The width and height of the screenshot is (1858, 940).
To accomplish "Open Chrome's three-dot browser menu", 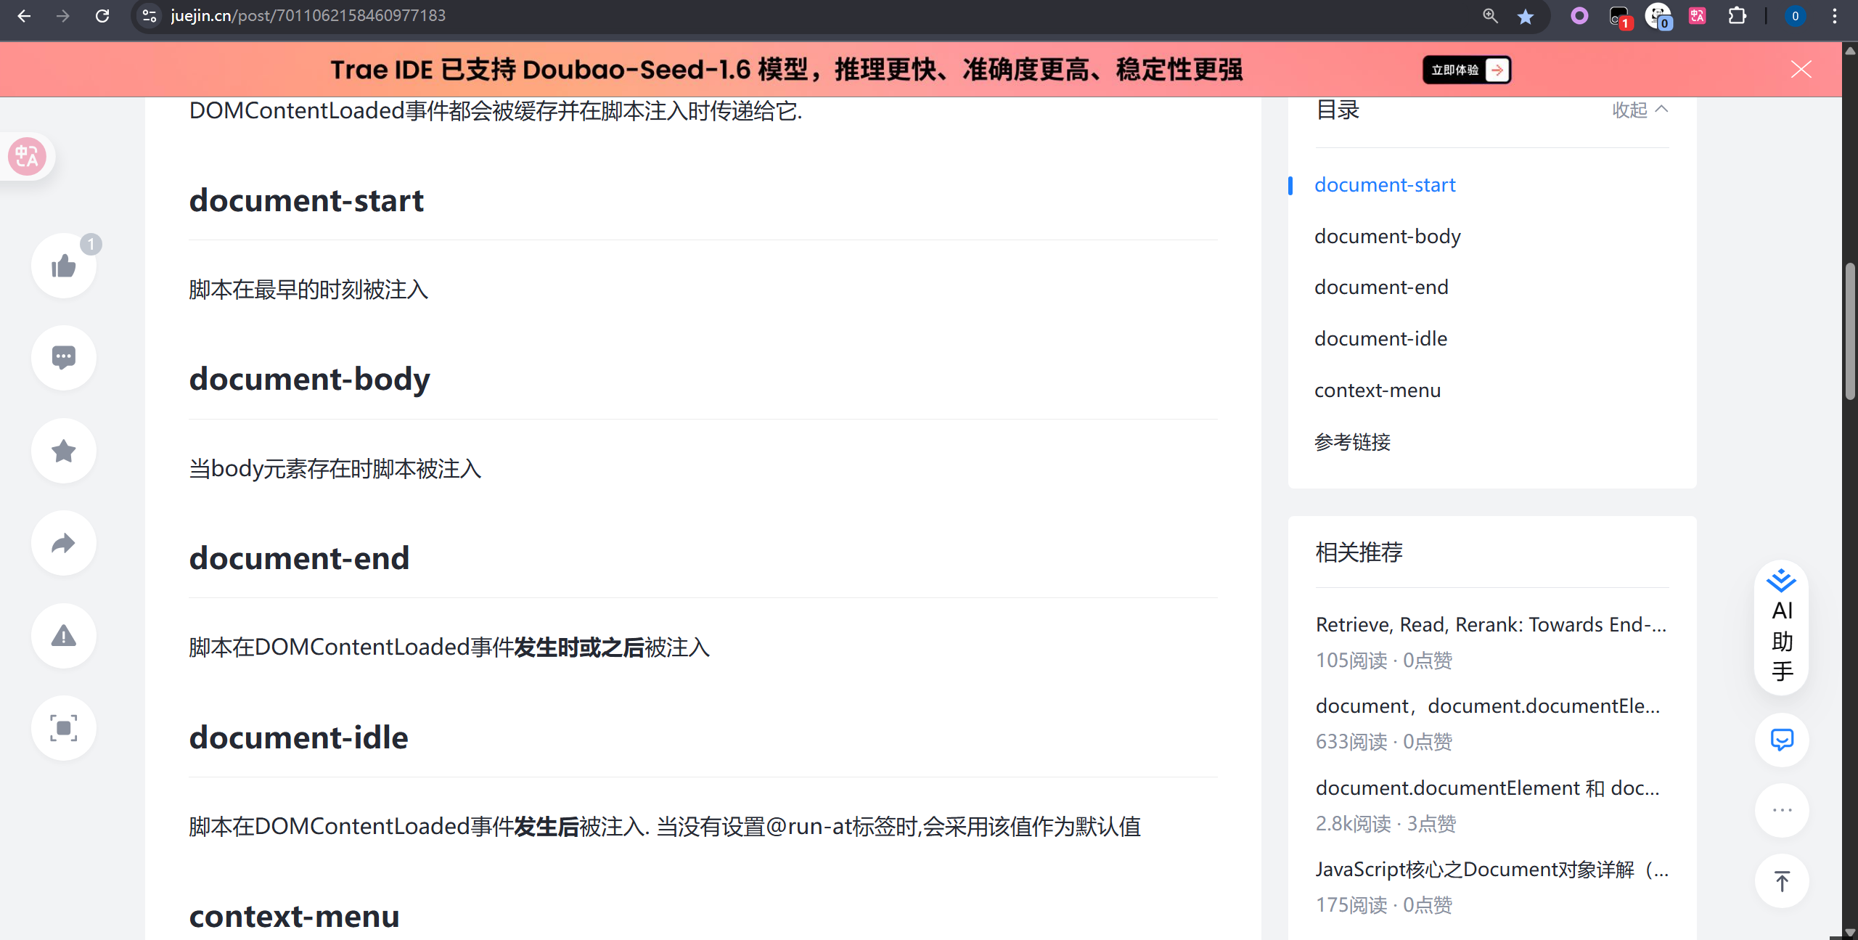I will [1836, 15].
